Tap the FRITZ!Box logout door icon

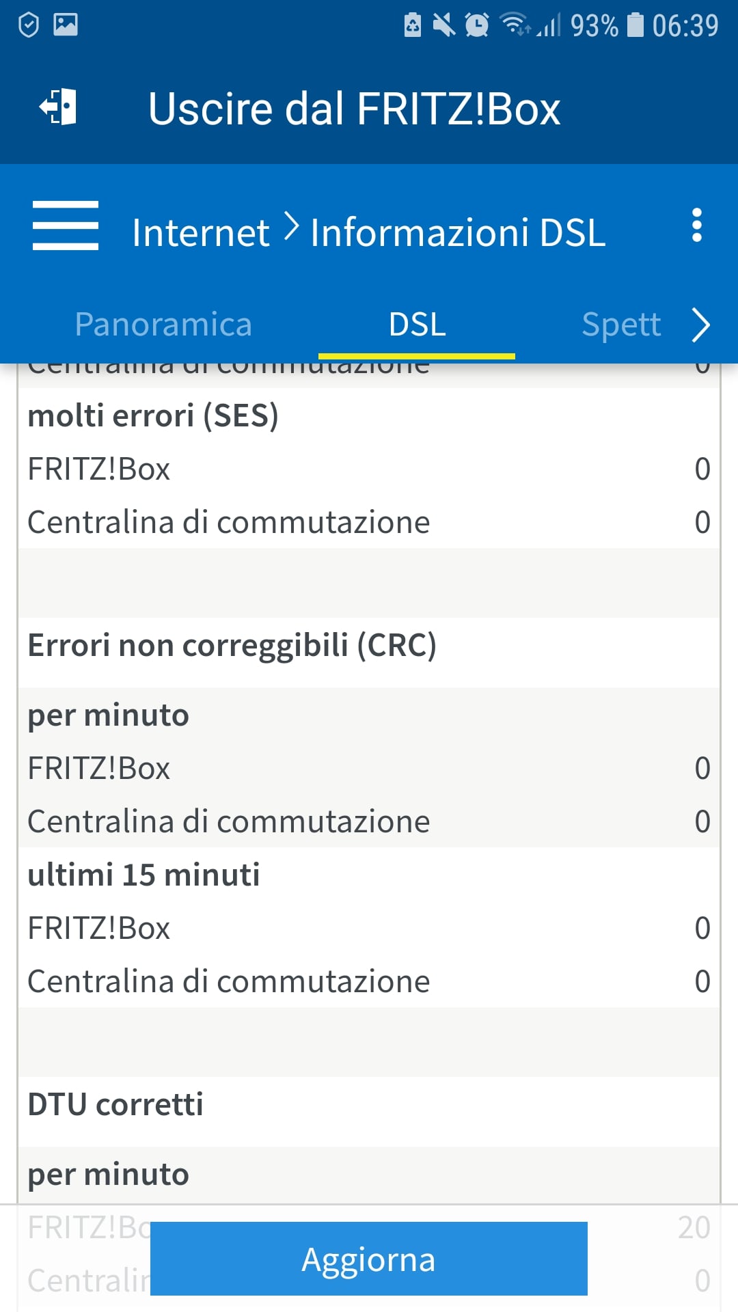coord(58,107)
